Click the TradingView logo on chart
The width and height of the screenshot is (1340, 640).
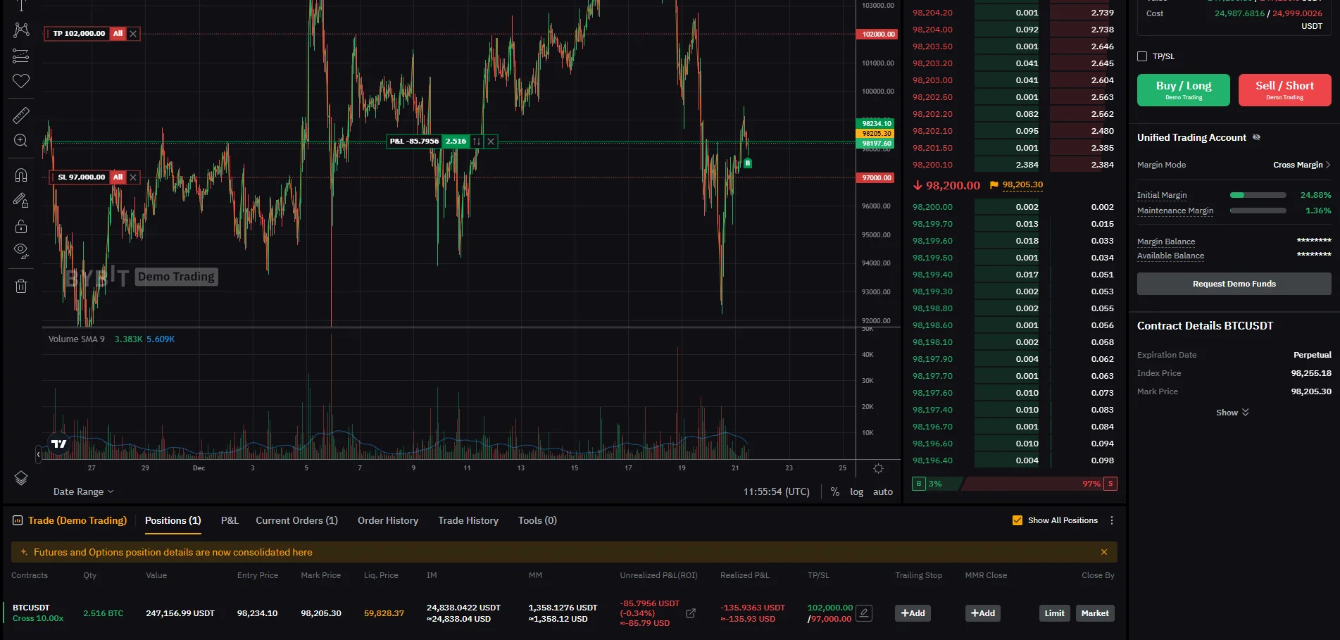click(x=59, y=444)
